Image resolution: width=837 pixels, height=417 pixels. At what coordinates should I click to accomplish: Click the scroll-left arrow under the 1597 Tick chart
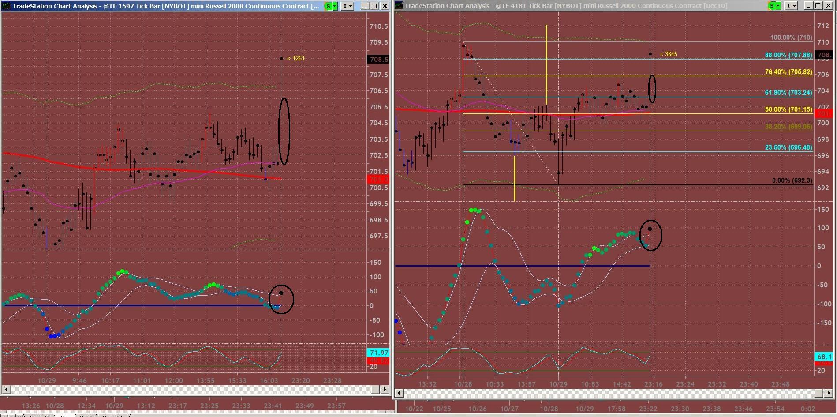click(x=7, y=390)
